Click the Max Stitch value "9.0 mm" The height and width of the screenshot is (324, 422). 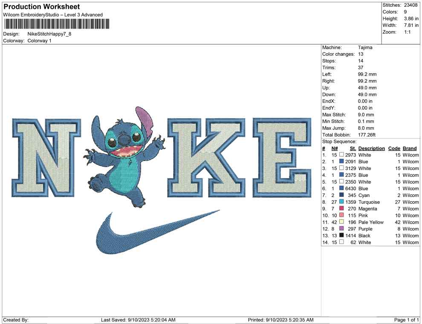(366, 115)
